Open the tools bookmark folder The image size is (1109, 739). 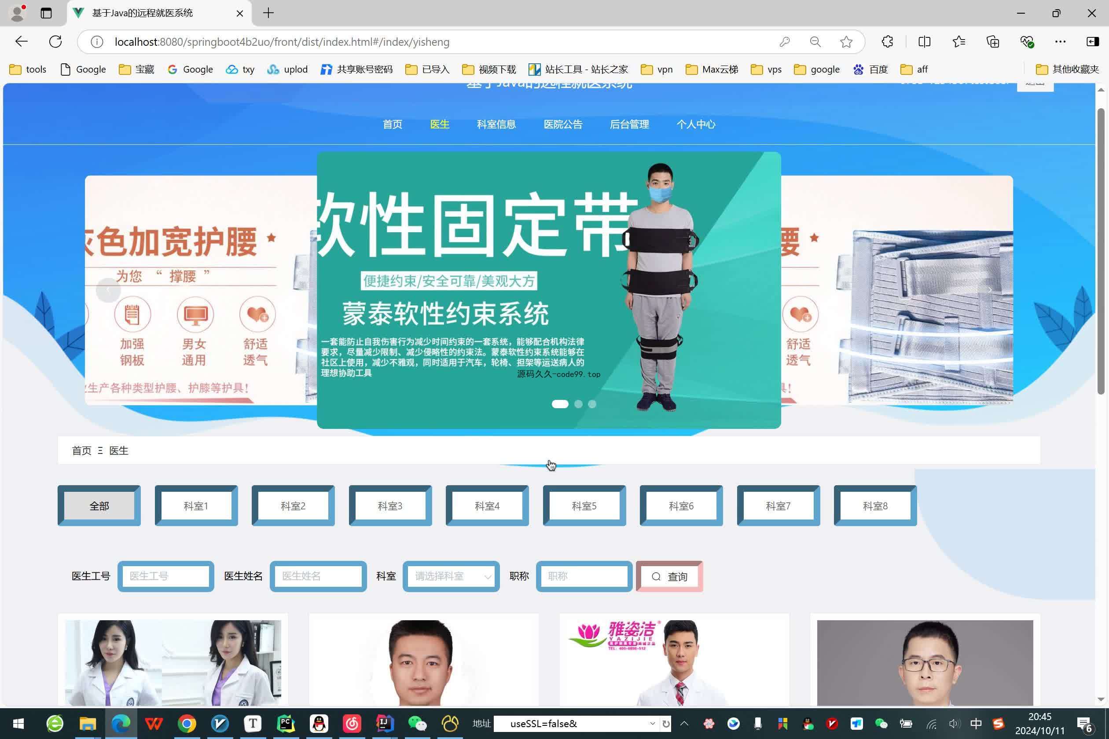28,70
